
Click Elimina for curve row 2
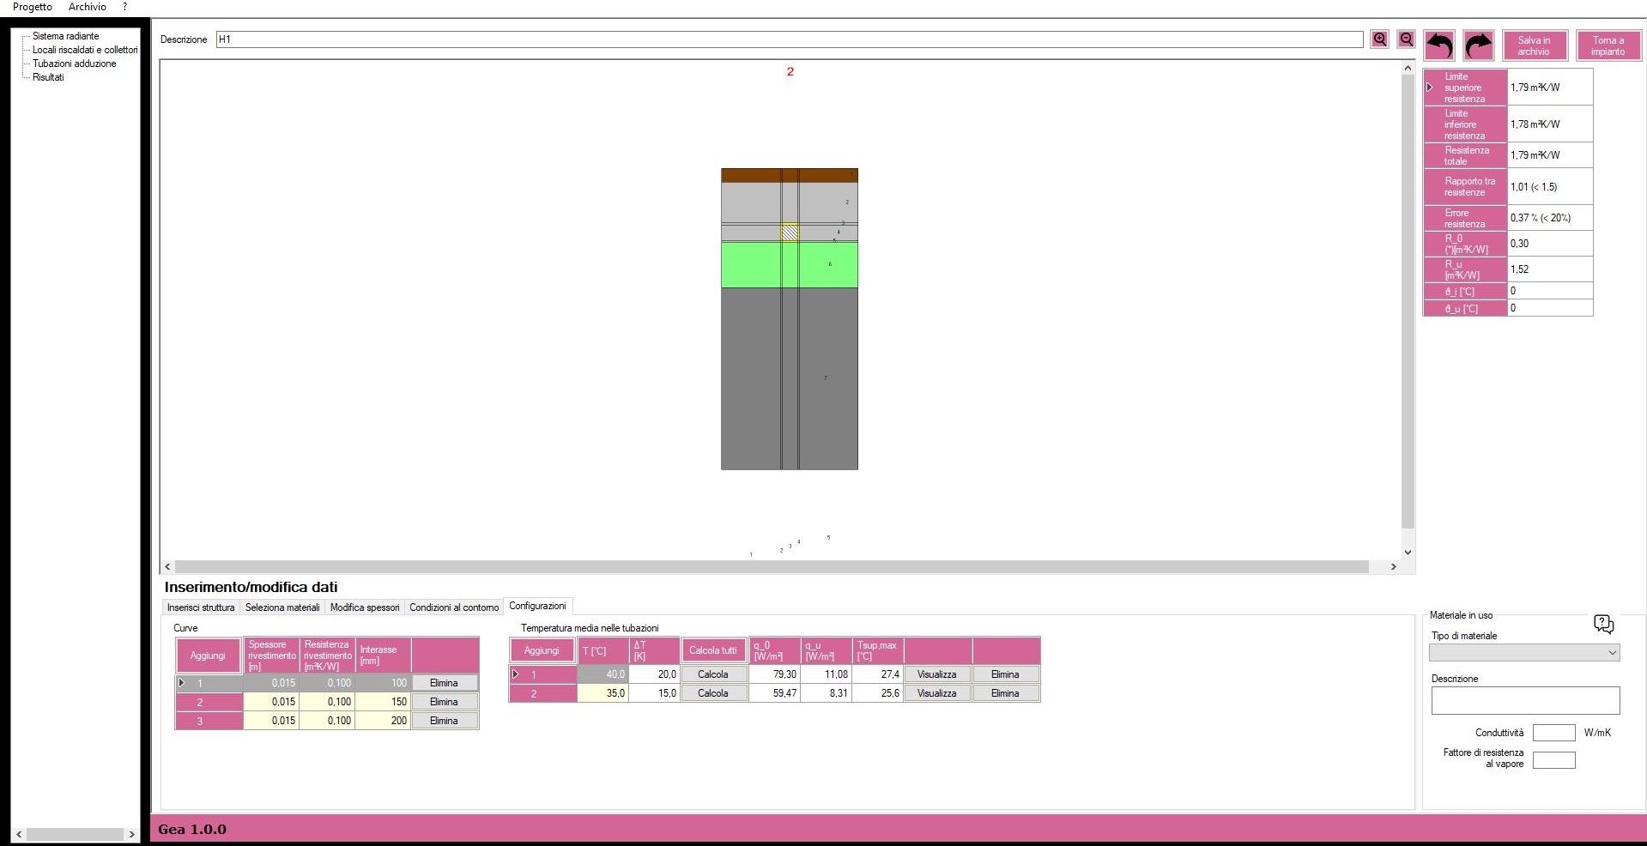tap(444, 702)
